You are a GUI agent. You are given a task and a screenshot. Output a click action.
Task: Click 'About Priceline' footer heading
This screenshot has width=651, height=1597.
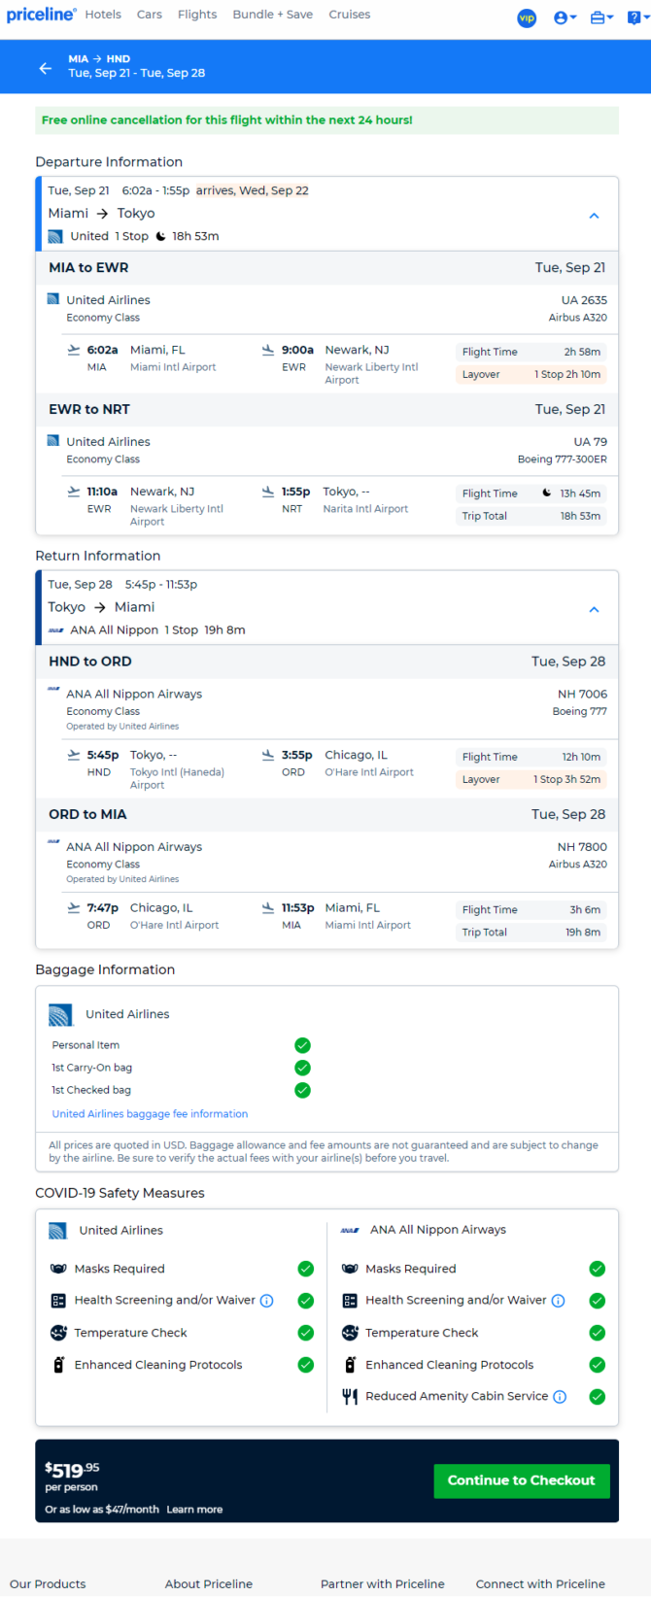[x=209, y=1583]
